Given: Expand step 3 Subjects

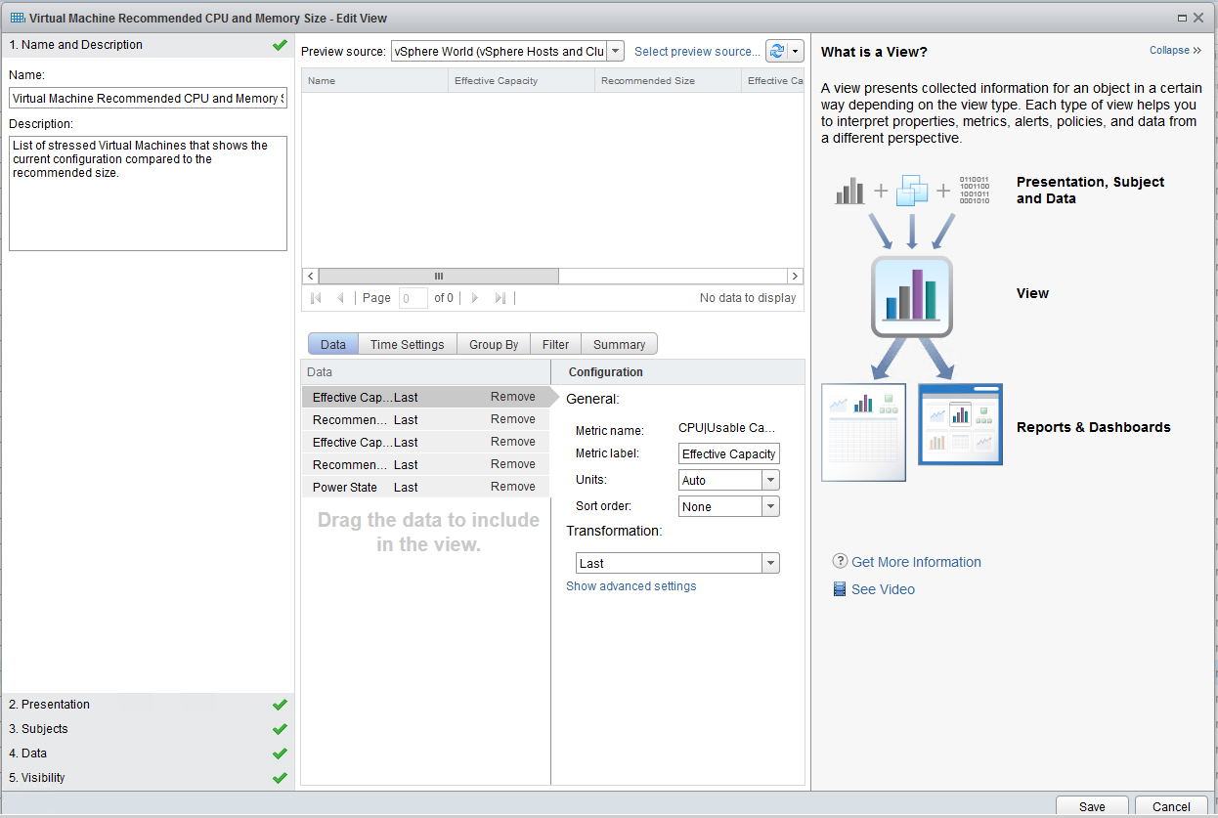Looking at the screenshot, I should click(148, 729).
